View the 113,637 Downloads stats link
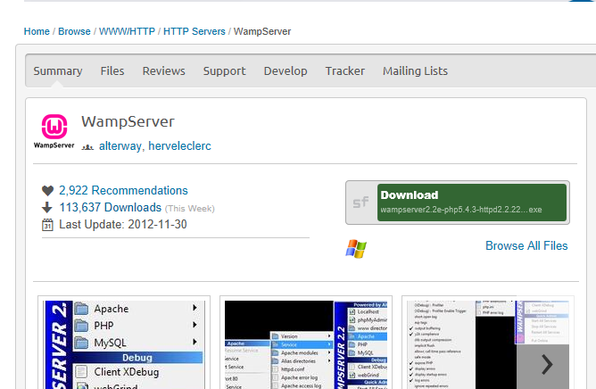This screenshot has height=389, width=596. tap(111, 208)
